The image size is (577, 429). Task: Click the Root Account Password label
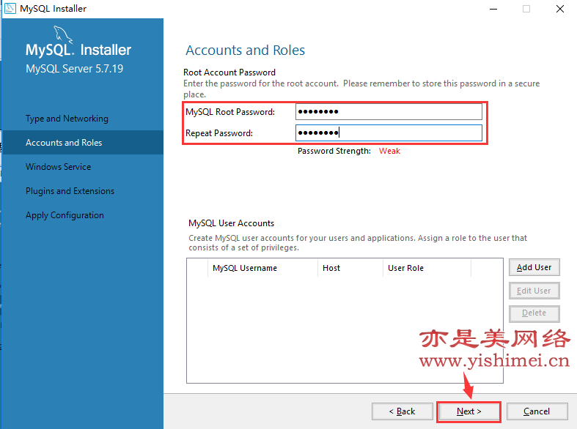[x=229, y=72]
